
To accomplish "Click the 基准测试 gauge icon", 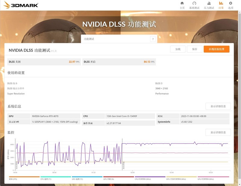I will (x=194, y=3).
